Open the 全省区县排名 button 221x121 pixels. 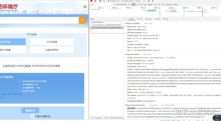click(52, 50)
